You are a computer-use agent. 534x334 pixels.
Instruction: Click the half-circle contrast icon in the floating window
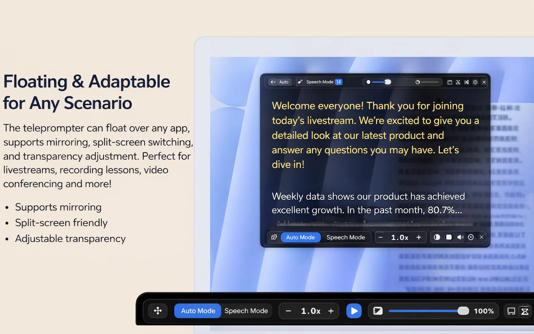437,237
